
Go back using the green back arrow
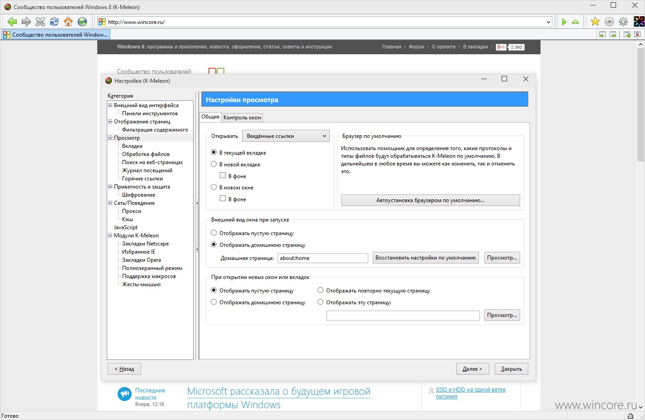pyautogui.click(x=12, y=22)
